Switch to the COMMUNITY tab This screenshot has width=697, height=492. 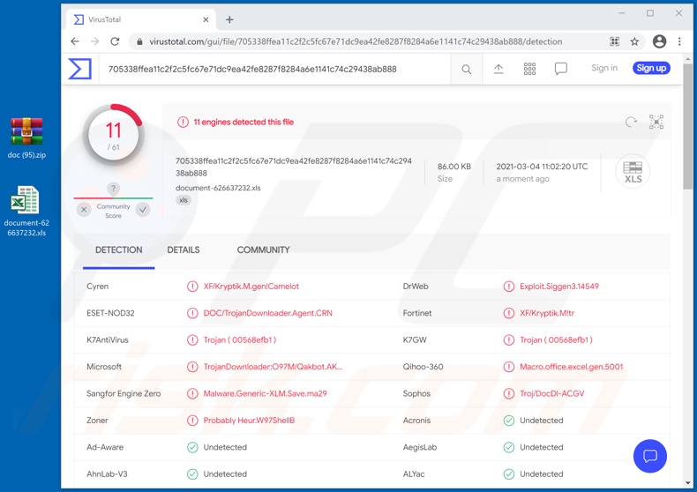[x=263, y=250]
